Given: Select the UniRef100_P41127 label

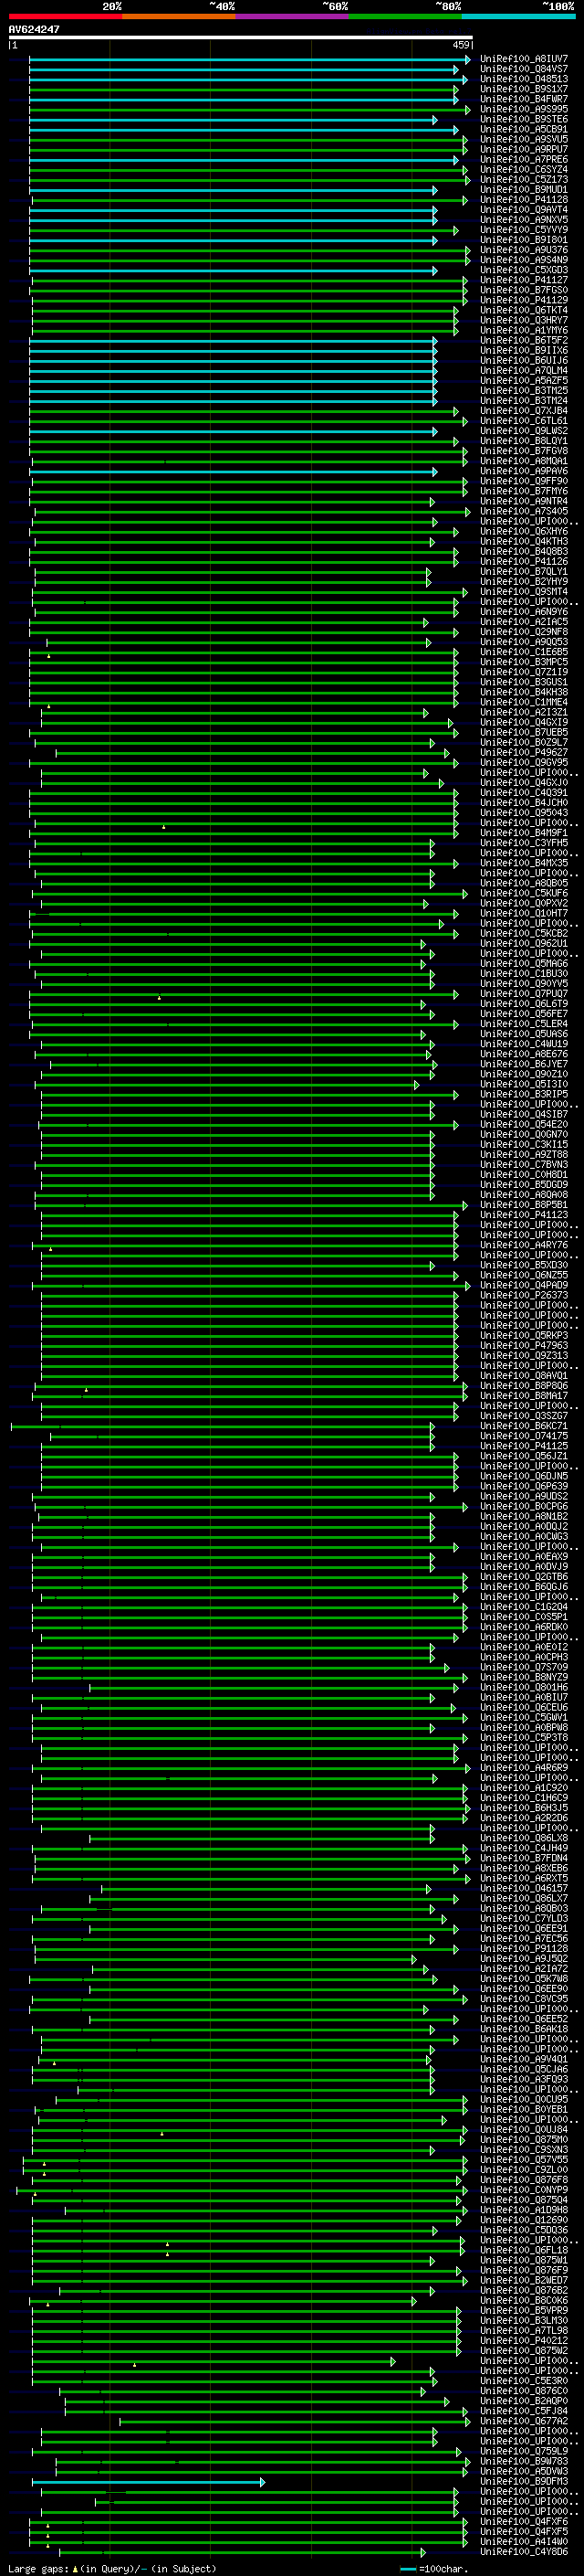Looking at the screenshot, I should [524, 280].
